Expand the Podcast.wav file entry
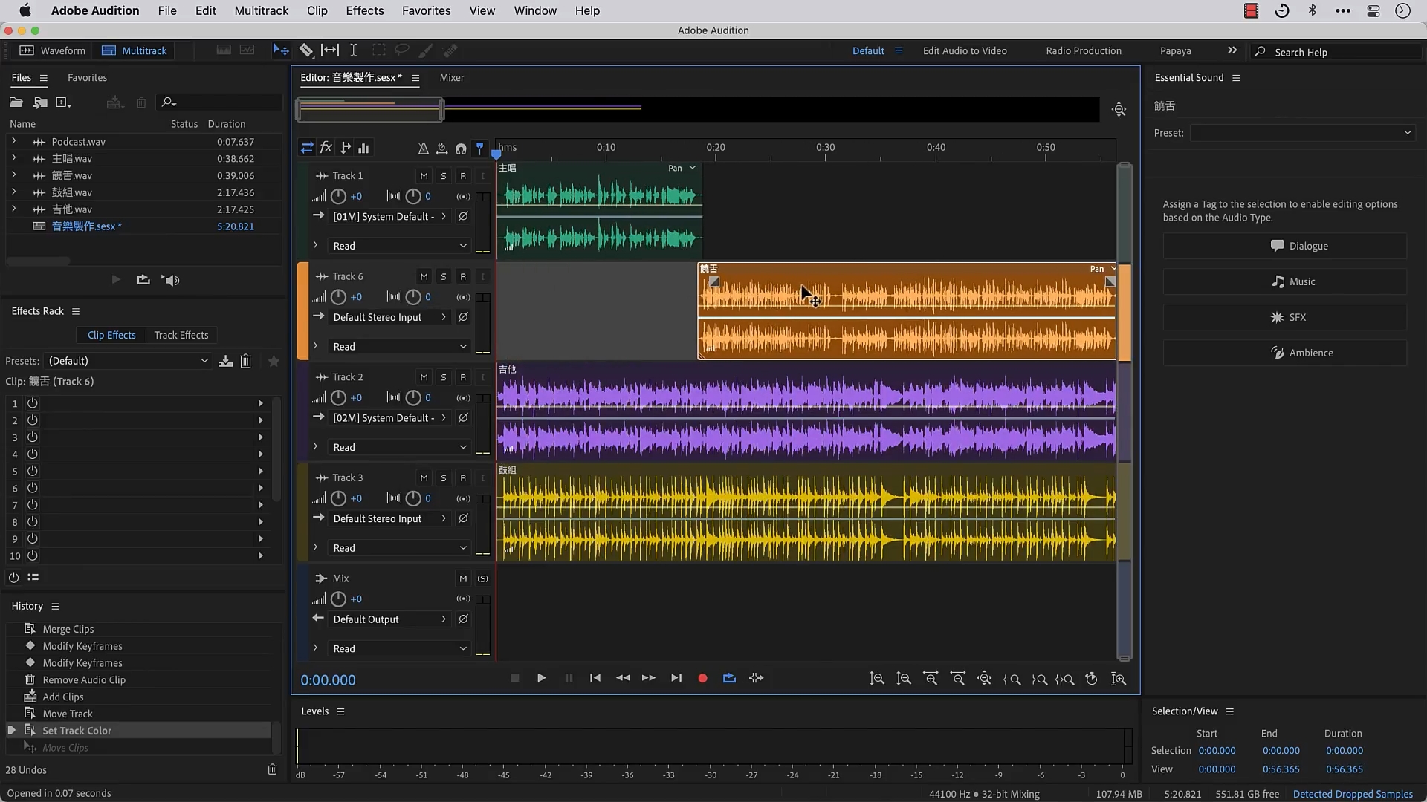The height and width of the screenshot is (802, 1427). tap(13, 141)
